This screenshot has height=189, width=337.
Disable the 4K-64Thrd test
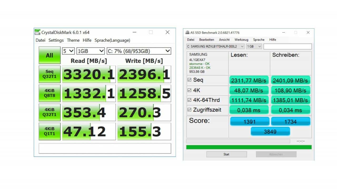(x=190, y=100)
